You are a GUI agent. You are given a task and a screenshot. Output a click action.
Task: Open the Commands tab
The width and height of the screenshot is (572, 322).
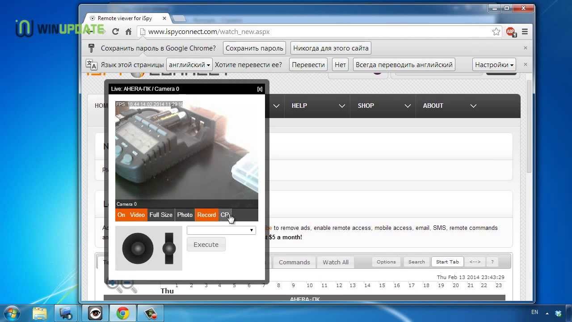click(x=294, y=262)
